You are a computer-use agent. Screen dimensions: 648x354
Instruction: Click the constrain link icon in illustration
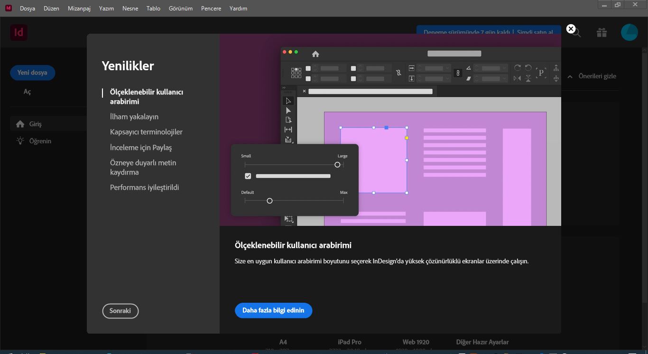(x=458, y=73)
